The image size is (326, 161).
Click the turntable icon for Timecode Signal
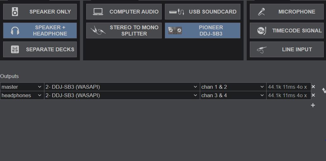(x=261, y=31)
